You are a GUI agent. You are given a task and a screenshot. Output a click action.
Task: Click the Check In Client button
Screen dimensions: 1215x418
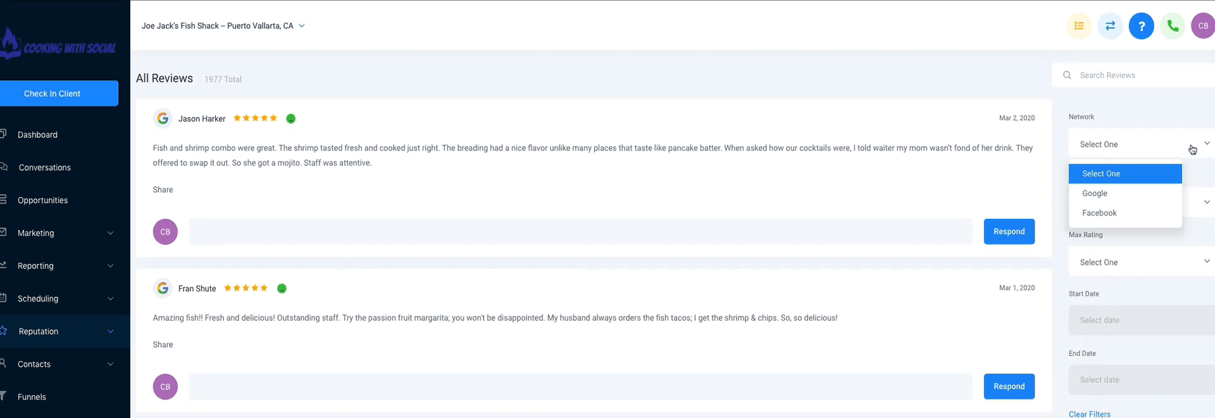tap(59, 94)
